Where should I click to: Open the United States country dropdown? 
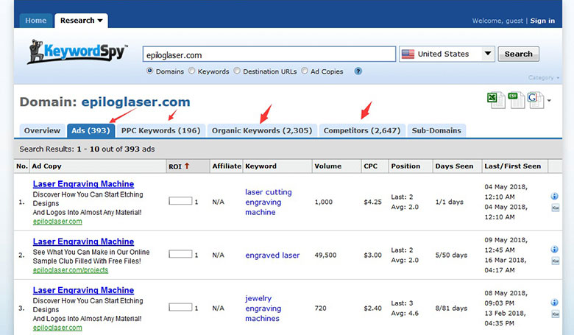click(x=447, y=54)
